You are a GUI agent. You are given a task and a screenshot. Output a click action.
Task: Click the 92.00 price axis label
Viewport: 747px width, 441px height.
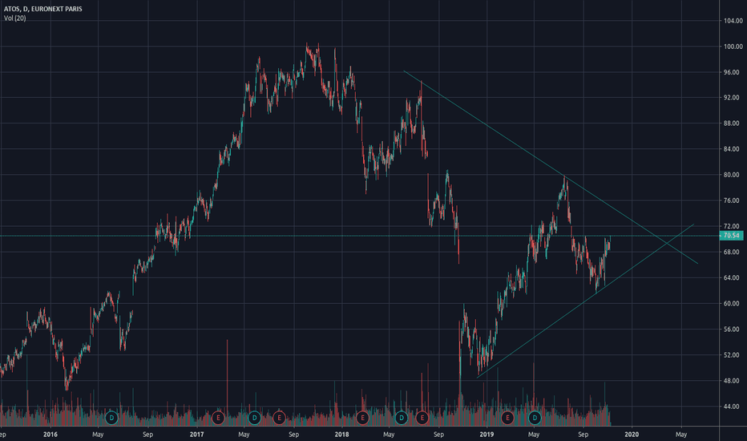tap(733, 97)
